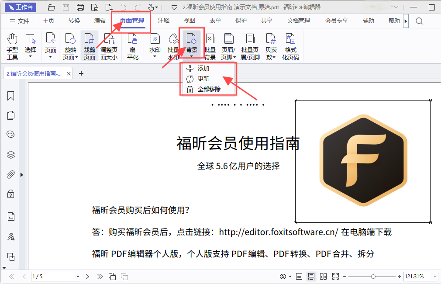Open a new document tab with the plus
The width and height of the screenshot is (441, 284).
pyautogui.click(x=81, y=73)
